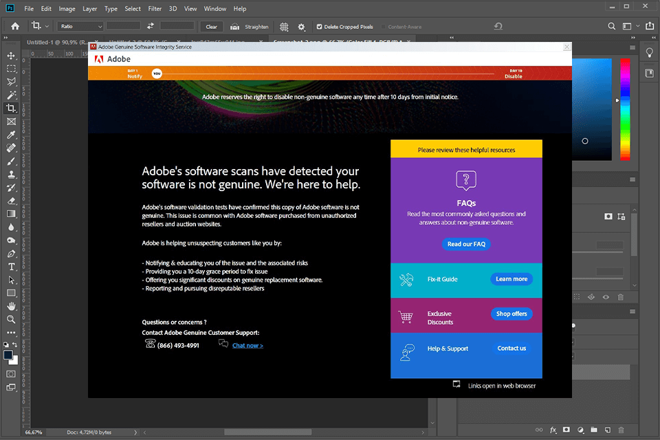This screenshot has width=660, height=440.
Task: Enable the Delete Cropped Pixels checkbox
Action: tap(320, 27)
